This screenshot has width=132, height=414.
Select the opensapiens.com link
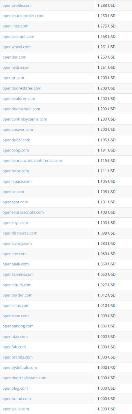pos(18,274)
